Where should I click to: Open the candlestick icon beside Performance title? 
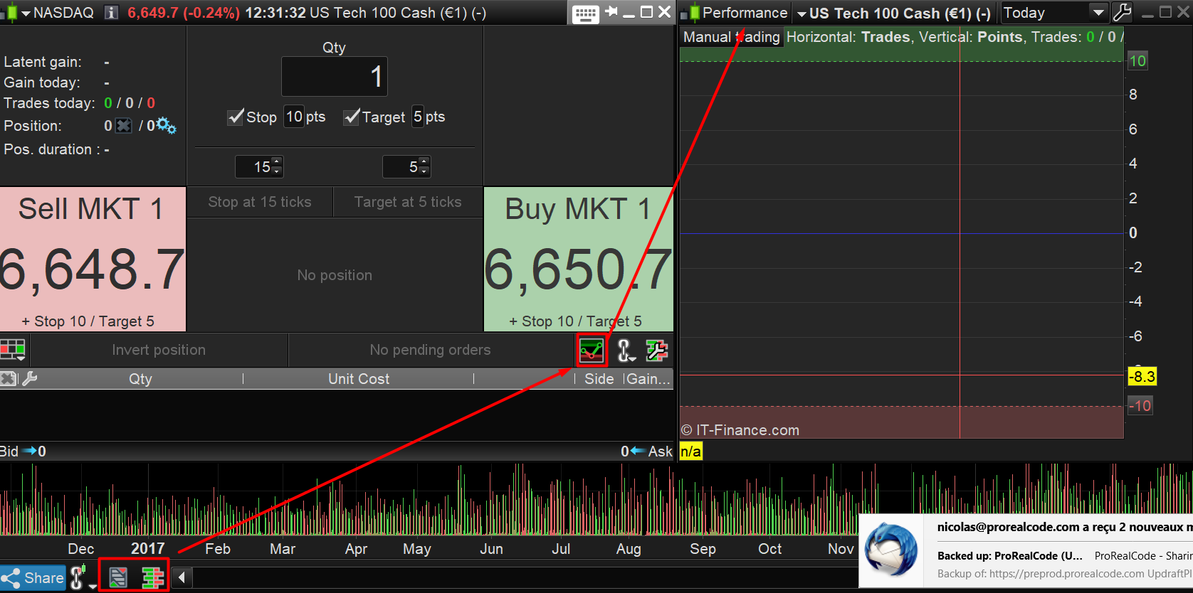pos(690,13)
